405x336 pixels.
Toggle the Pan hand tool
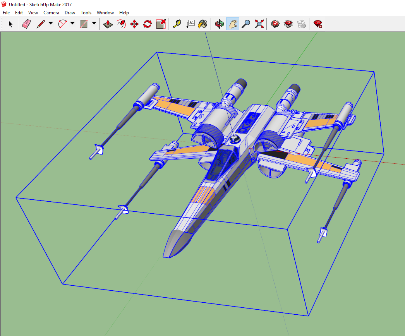point(233,24)
